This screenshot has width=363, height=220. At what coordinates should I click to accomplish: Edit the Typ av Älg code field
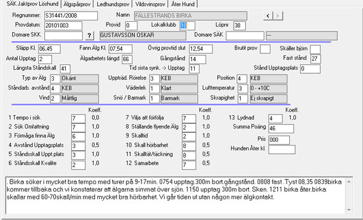click(55, 79)
